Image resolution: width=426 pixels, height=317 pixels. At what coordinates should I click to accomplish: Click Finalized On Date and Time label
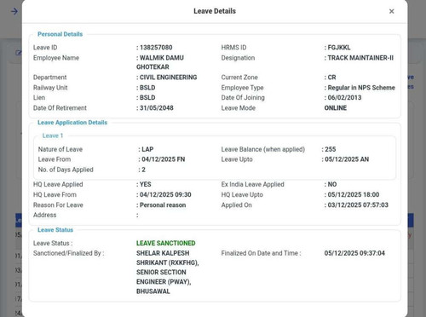(261, 253)
